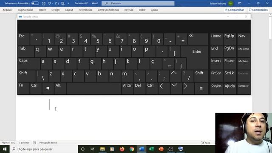Tap the Esc key on the keyboard

click(23, 39)
